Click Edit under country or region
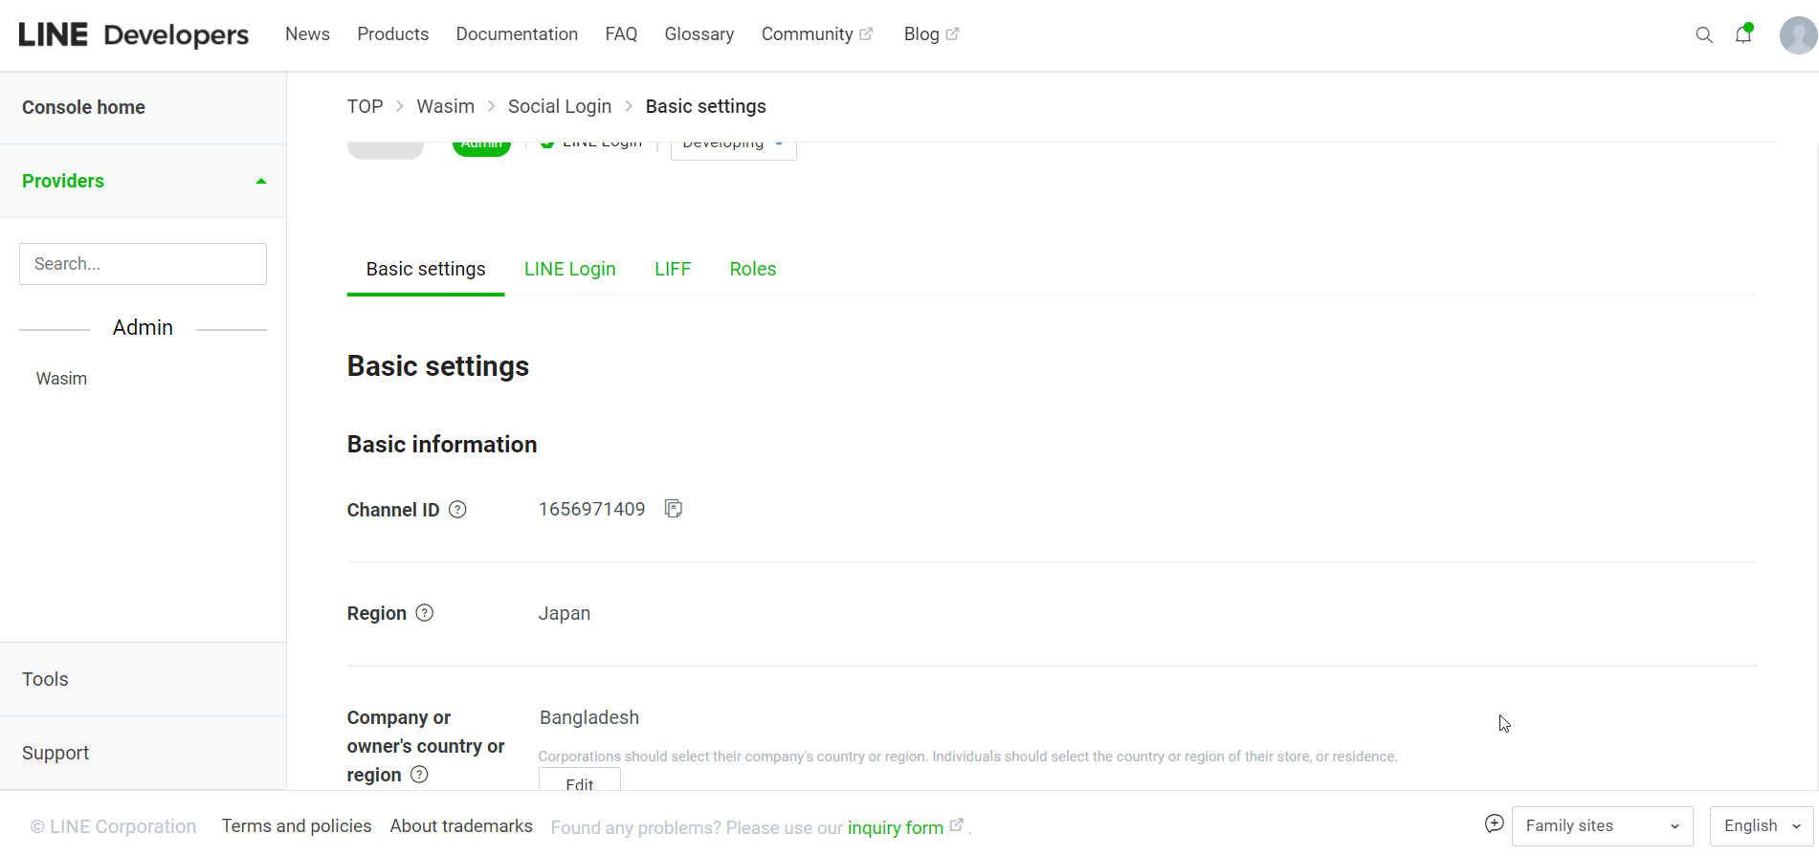 pyautogui.click(x=580, y=781)
